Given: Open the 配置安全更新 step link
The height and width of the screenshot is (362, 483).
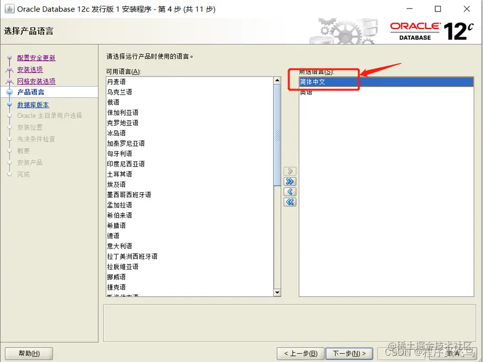Looking at the screenshot, I should [x=36, y=58].
